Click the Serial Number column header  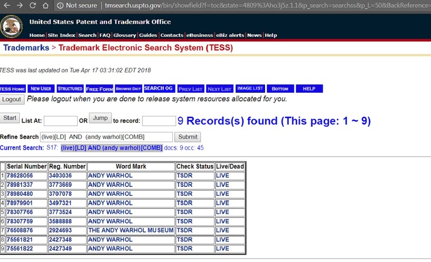click(26, 166)
